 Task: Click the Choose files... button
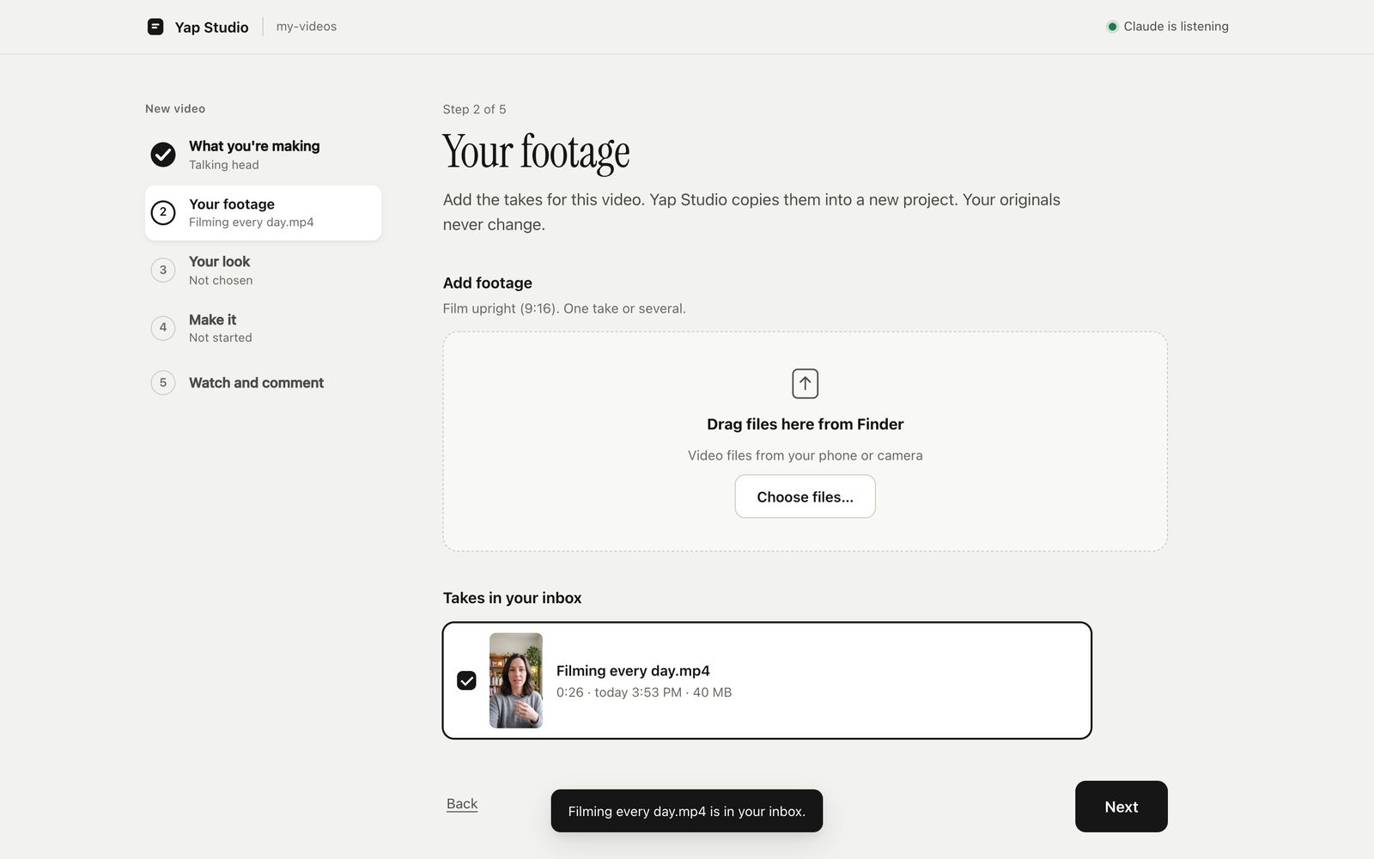[x=805, y=497]
